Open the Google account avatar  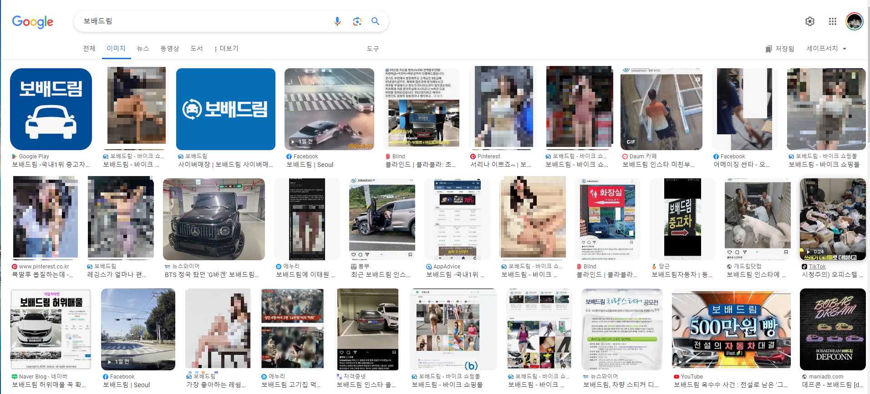855,21
